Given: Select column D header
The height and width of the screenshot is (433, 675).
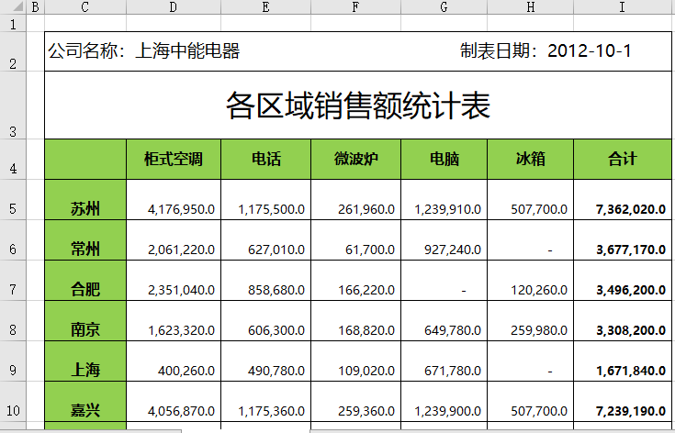Looking at the screenshot, I should (173, 7).
